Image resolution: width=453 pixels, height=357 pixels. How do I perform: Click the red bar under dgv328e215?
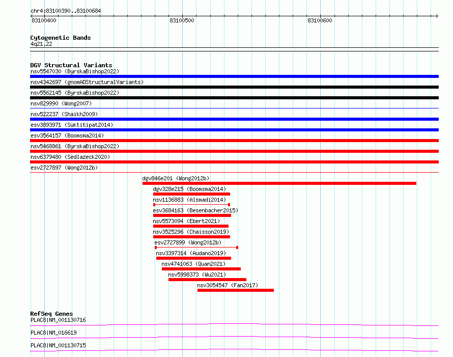point(191,194)
